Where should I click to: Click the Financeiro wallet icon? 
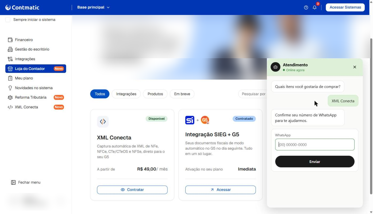click(10, 40)
